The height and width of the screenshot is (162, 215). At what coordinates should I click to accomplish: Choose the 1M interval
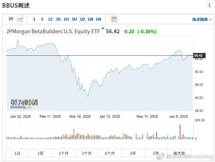[x=98, y=19]
